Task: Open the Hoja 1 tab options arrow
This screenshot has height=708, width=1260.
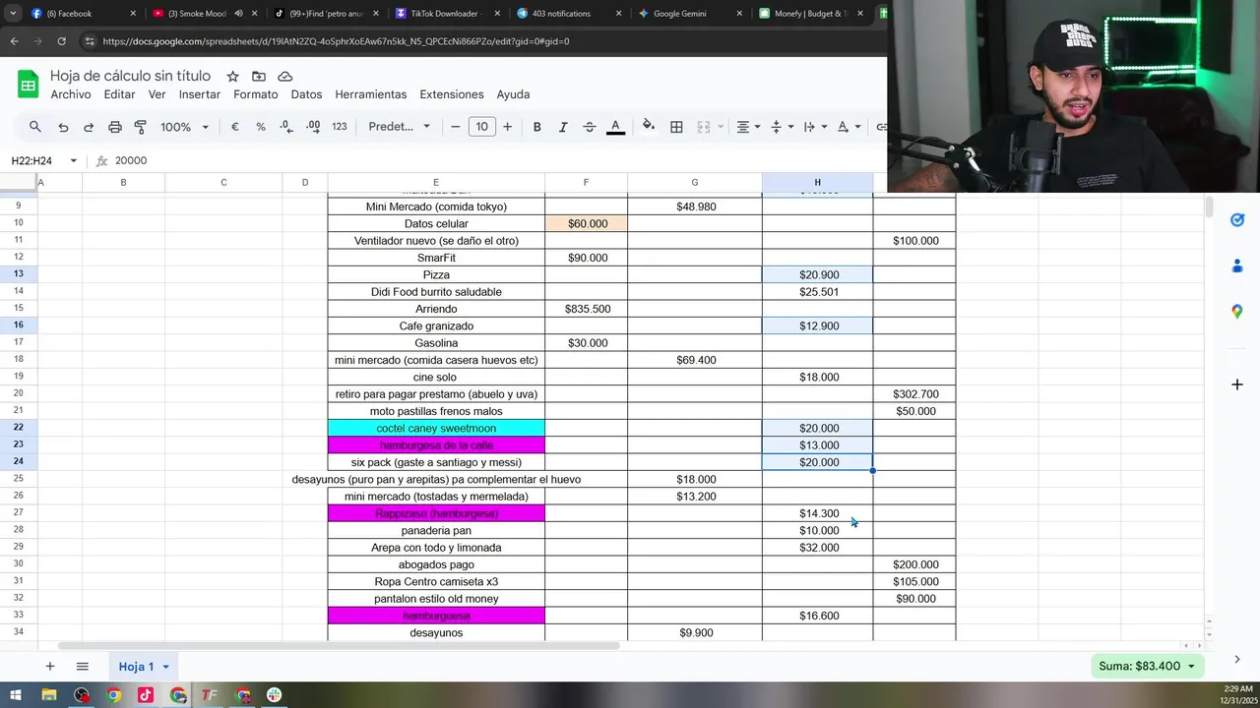Action: [x=165, y=667]
